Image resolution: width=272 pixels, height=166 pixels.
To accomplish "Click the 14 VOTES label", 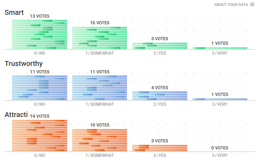I will 40,116.
